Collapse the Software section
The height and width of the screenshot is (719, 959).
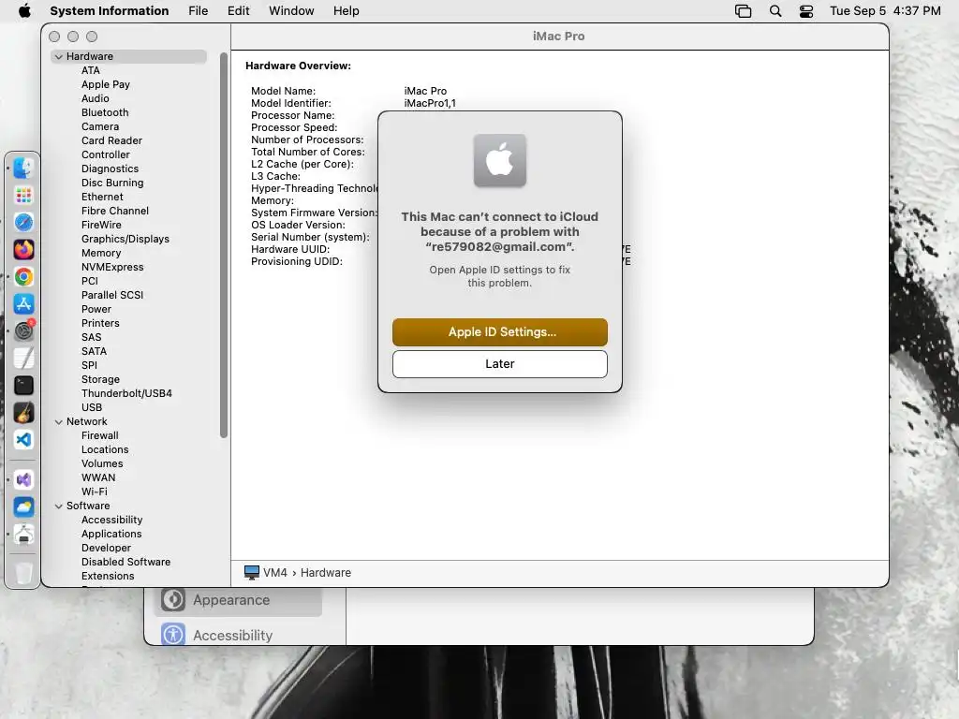pos(59,506)
